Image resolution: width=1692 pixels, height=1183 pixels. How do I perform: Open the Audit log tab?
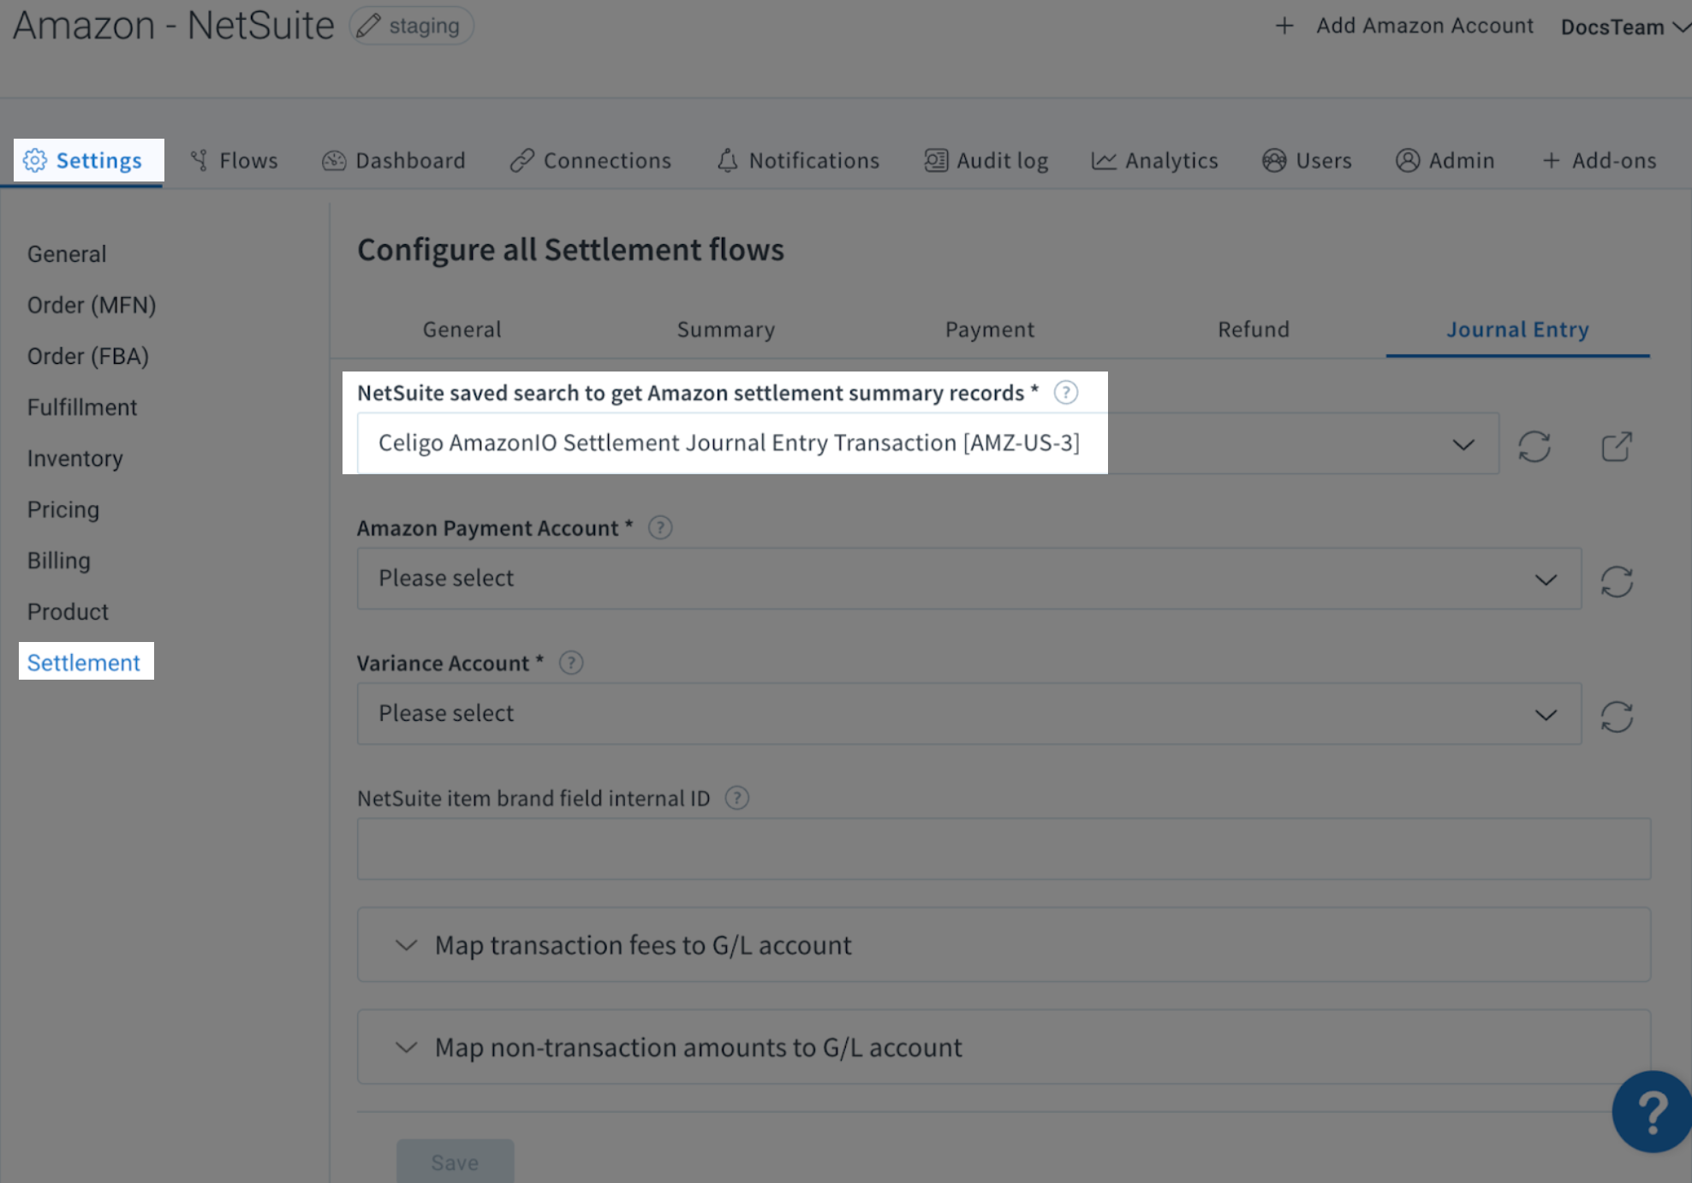pyautogui.click(x=986, y=160)
